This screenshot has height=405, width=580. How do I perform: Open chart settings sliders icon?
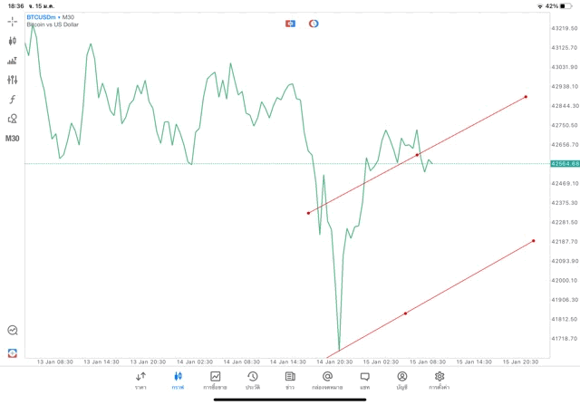[x=13, y=80]
